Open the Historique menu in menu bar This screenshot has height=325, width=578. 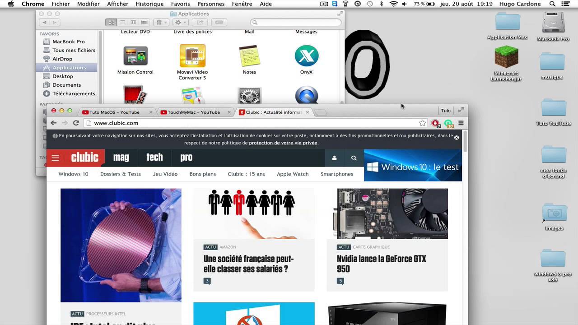tap(149, 4)
